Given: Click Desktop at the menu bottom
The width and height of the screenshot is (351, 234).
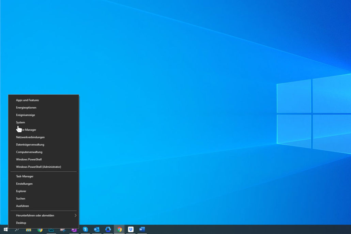Looking at the screenshot, I should click(21, 222).
